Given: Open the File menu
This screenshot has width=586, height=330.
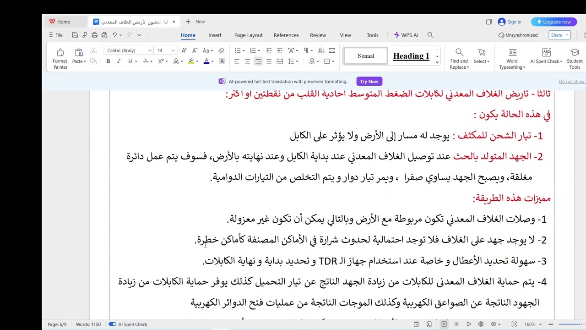Looking at the screenshot, I should coord(55,35).
